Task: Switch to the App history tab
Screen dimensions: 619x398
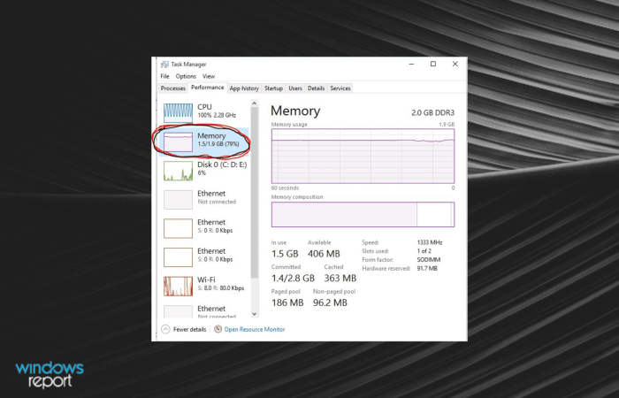Action: coord(244,88)
